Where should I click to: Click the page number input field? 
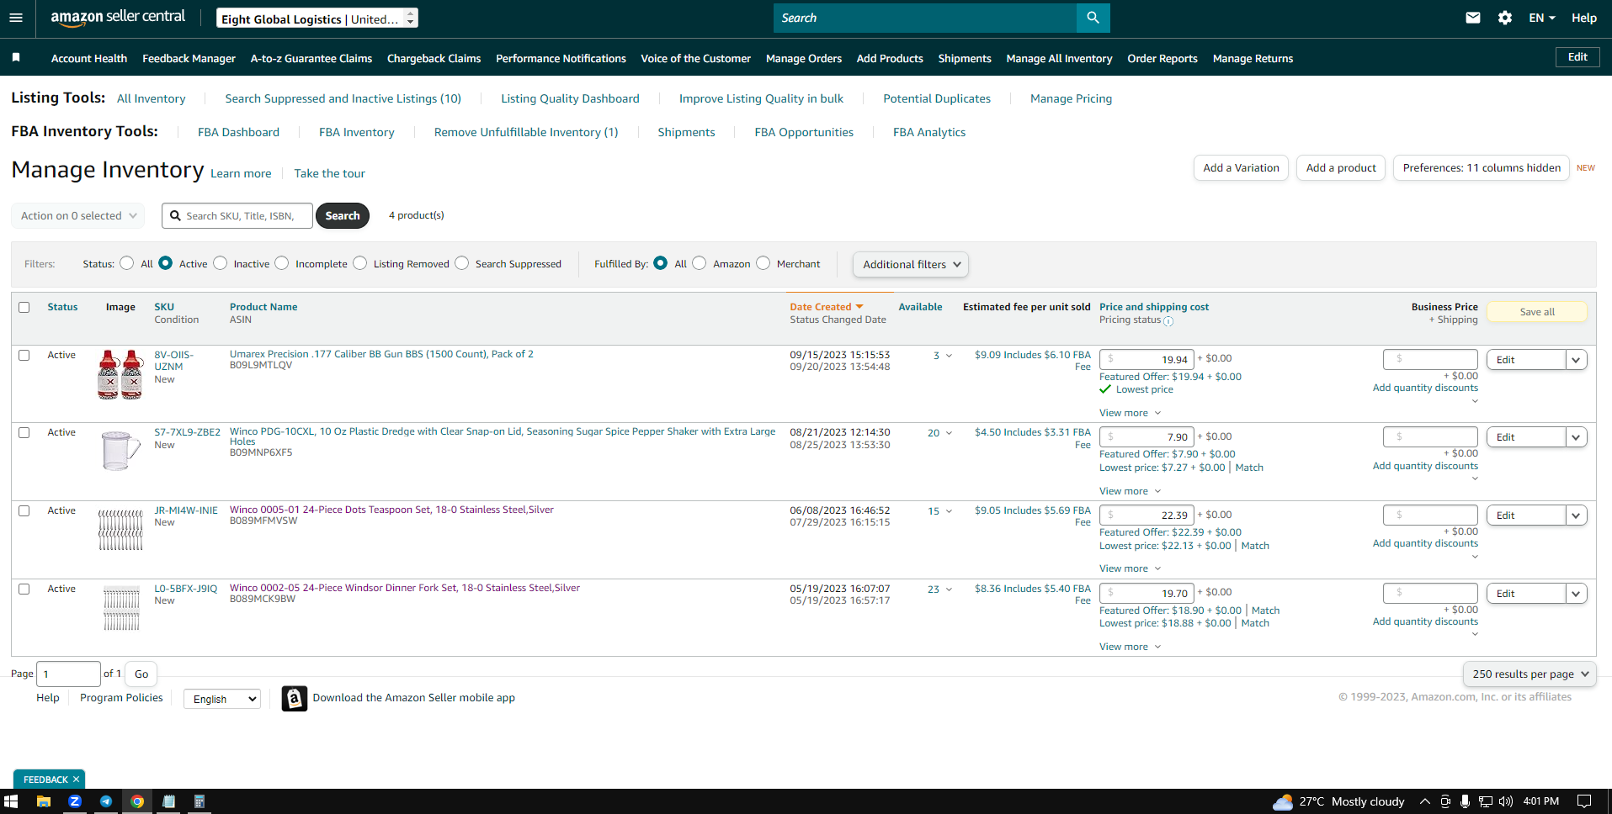pos(69,674)
